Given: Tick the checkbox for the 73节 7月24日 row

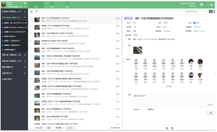Looking at the screenshot, I should click(31, 86).
